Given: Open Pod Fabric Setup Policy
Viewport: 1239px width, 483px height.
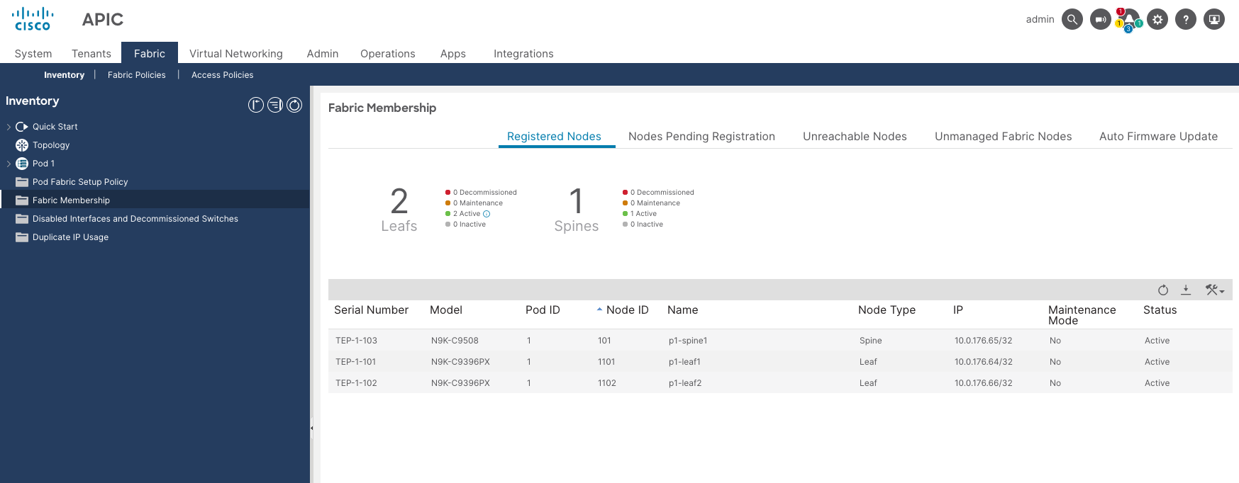Looking at the screenshot, I should (x=80, y=182).
